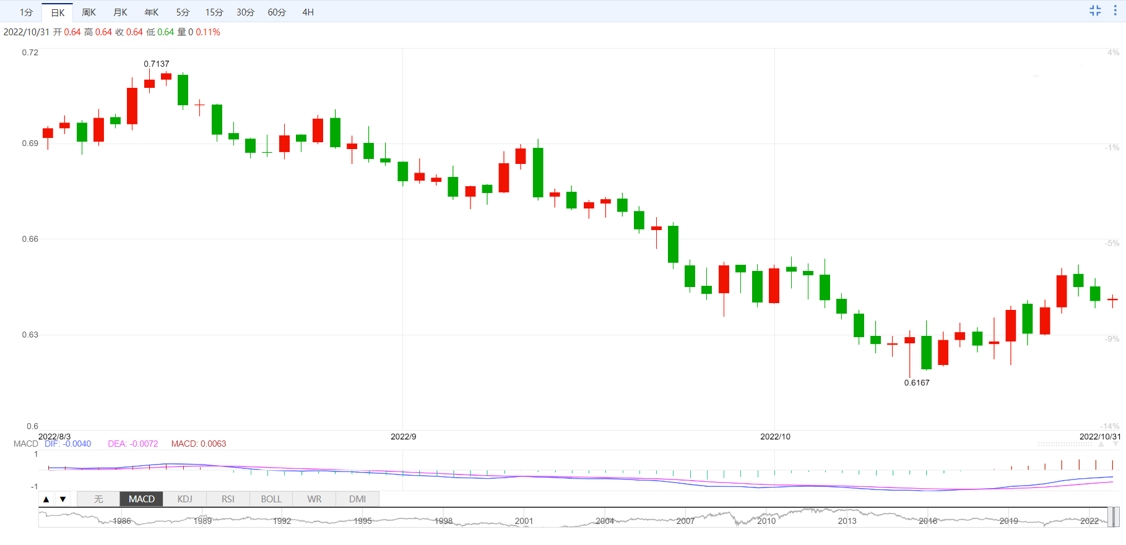
Task: Switch to the 1分 timeframe tab
Action: (26, 12)
